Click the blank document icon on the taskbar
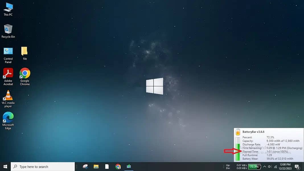 107,166
